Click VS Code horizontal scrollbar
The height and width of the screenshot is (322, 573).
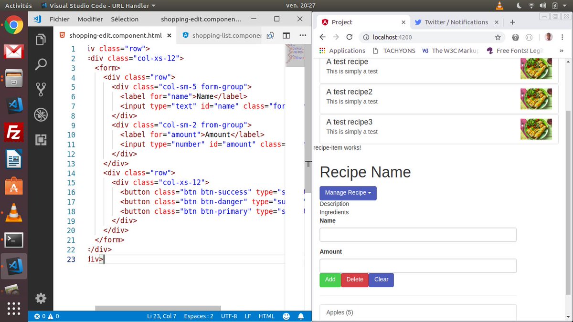[158, 308]
